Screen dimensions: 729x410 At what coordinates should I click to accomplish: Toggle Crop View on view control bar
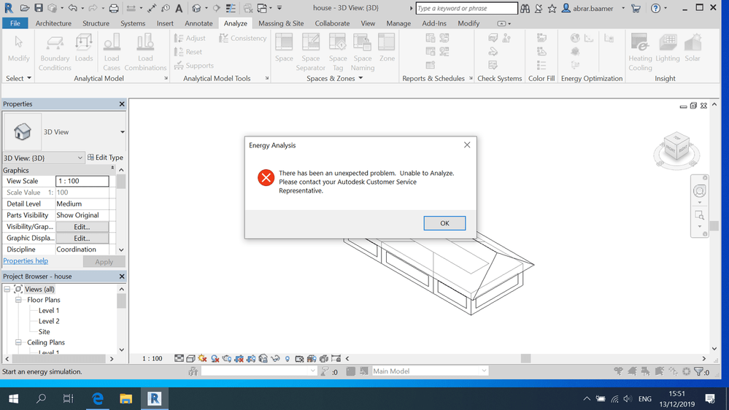coord(239,358)
